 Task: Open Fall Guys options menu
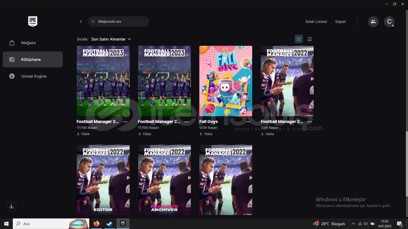(x=248, y=122)
